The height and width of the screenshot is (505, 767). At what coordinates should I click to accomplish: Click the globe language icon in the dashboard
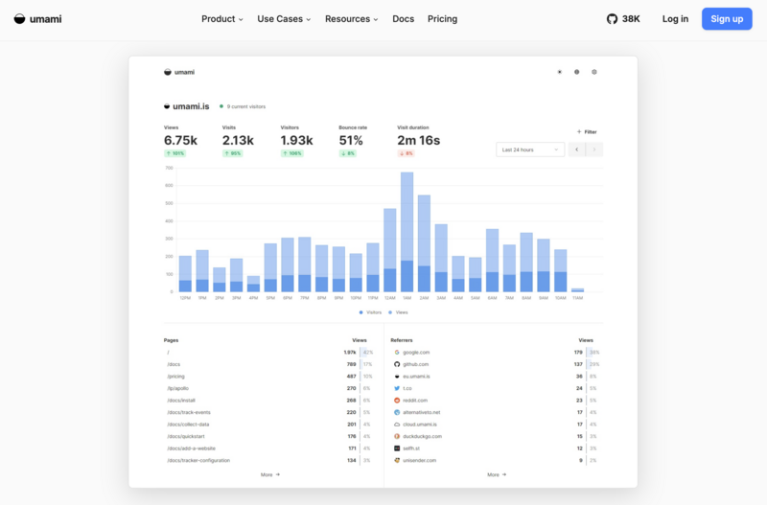point(577,72)
